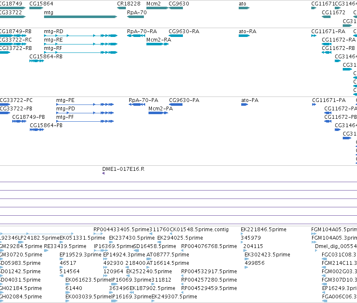Click EST RE33439.5prime label
The height and width of the screenshot is (303, 357).
tap(65, 246)
